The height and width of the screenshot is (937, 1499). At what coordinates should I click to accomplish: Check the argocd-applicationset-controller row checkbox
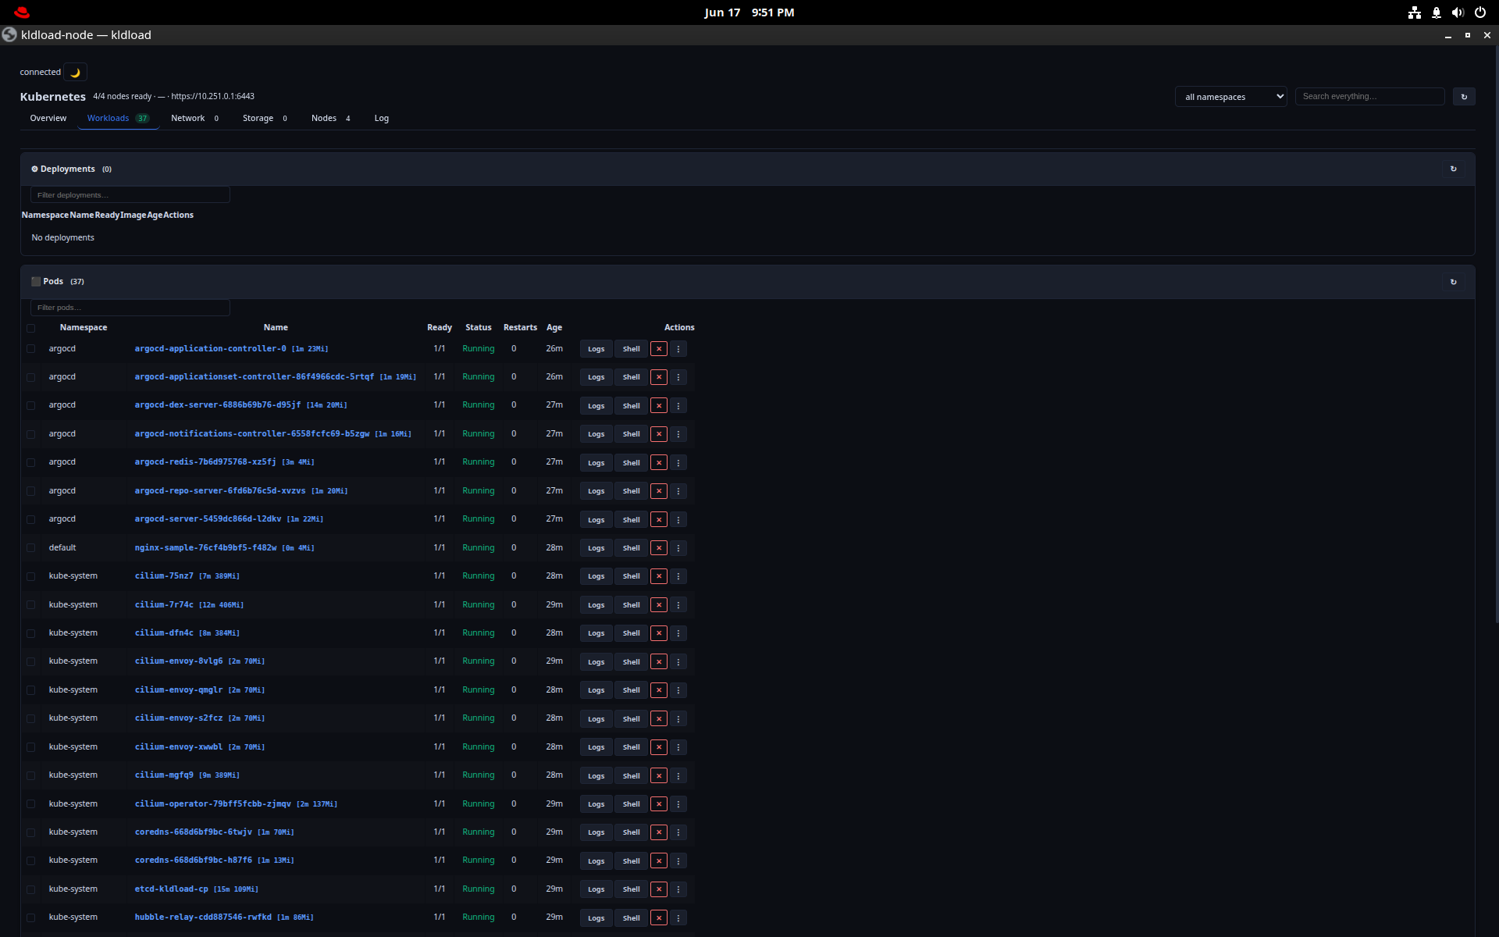point(31,377)
